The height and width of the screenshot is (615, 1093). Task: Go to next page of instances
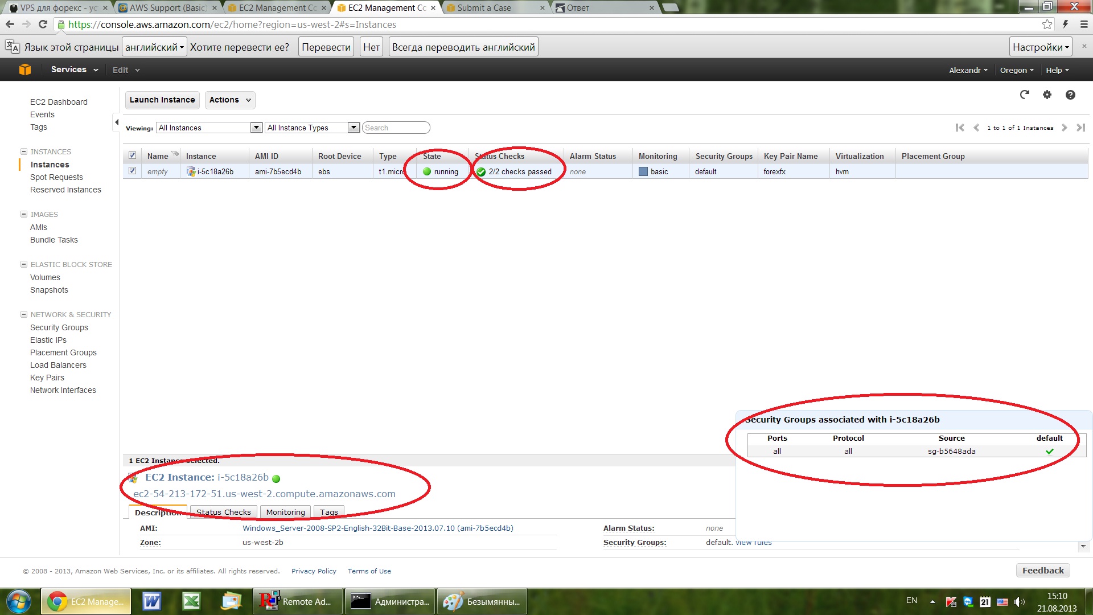point(1064,128)
